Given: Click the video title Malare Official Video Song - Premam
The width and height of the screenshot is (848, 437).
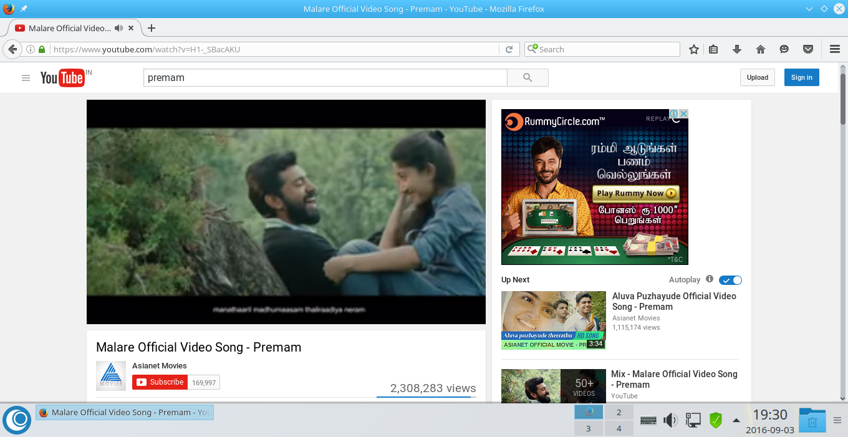Looking at the screenshot, I should pos(198,347).
